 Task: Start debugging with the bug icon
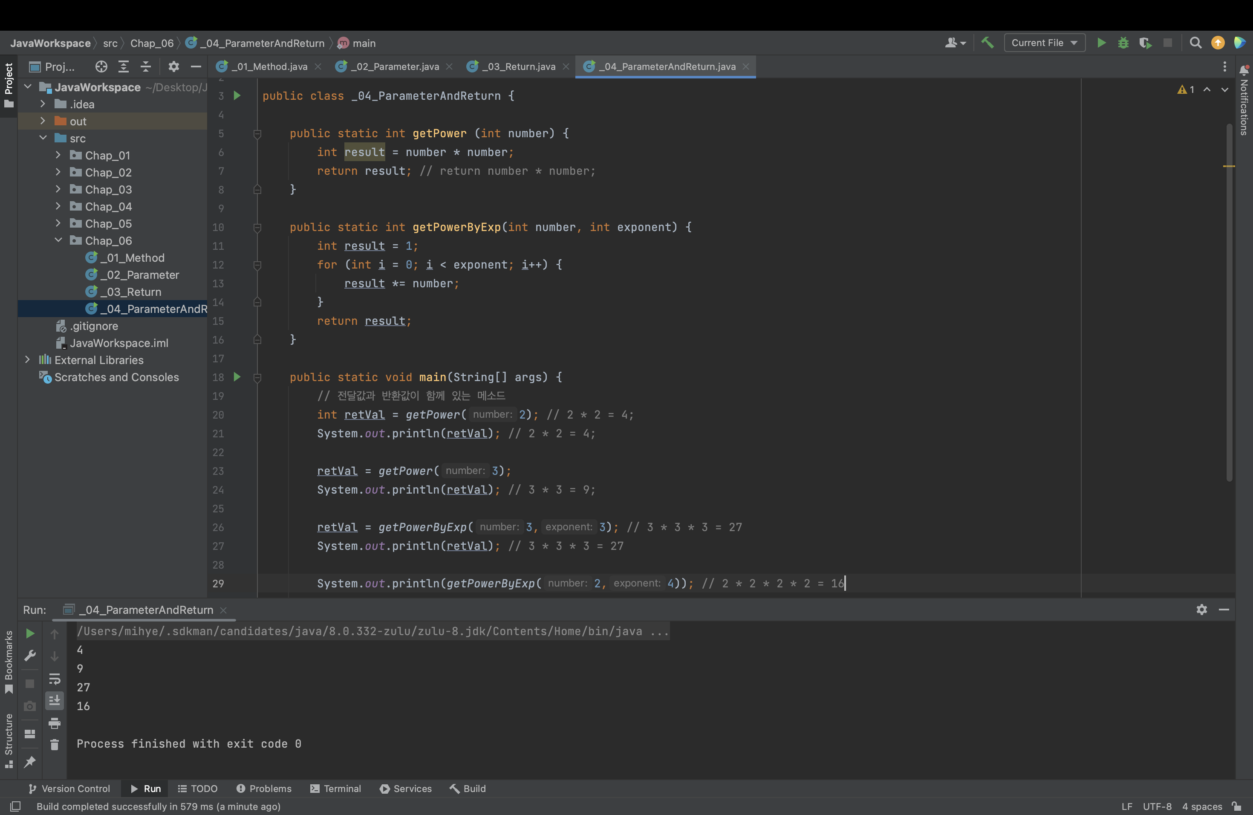click(x=1123, y=43)
